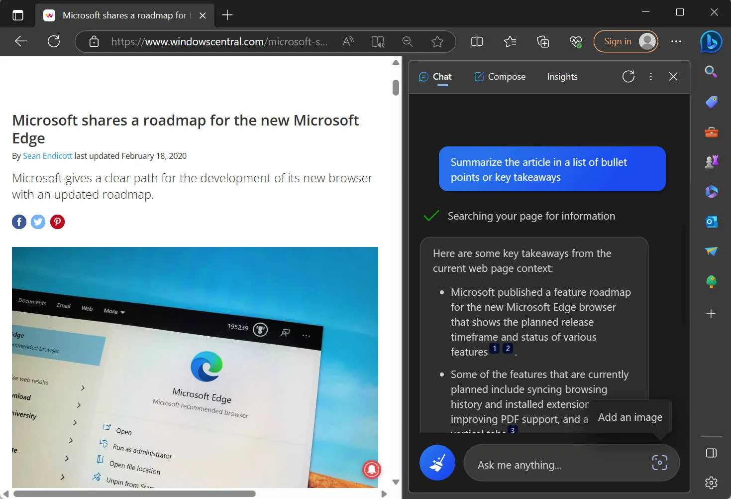Open Drop via the paper plane icon

pyautogui.click(x=711, y=251)
